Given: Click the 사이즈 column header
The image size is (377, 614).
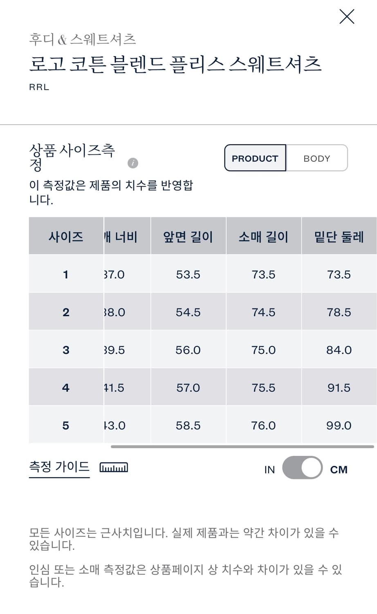Looking at the screenshot, I should pyautogui.click(x=66, y=236).
